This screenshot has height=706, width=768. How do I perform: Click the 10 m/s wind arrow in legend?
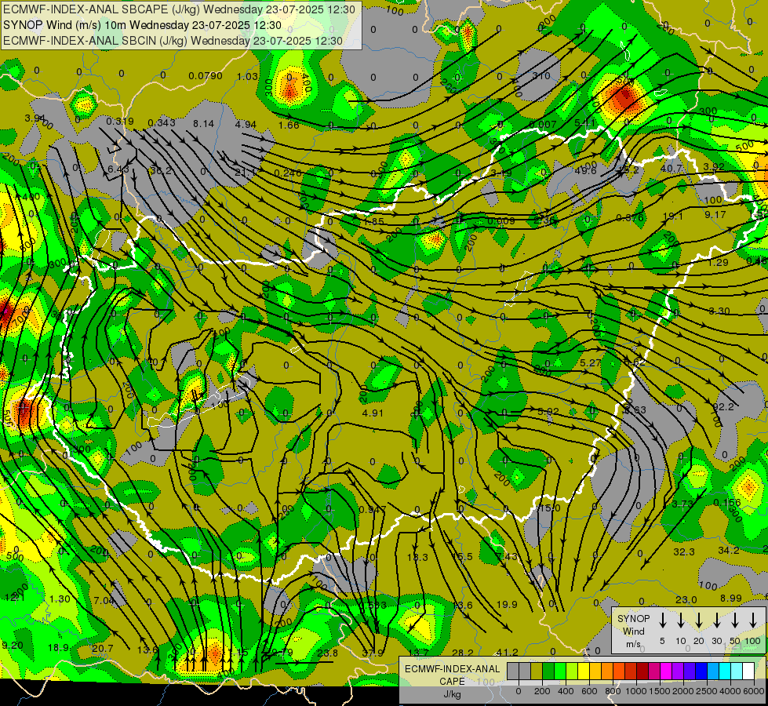680,620
